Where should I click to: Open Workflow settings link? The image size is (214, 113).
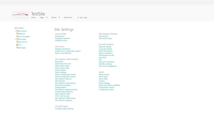[x=105, y=64]
